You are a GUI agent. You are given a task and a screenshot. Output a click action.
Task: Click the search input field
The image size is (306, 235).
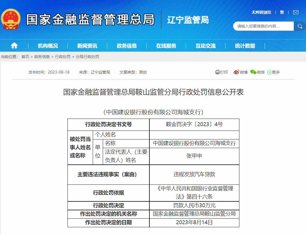click(x=263, y=26)
